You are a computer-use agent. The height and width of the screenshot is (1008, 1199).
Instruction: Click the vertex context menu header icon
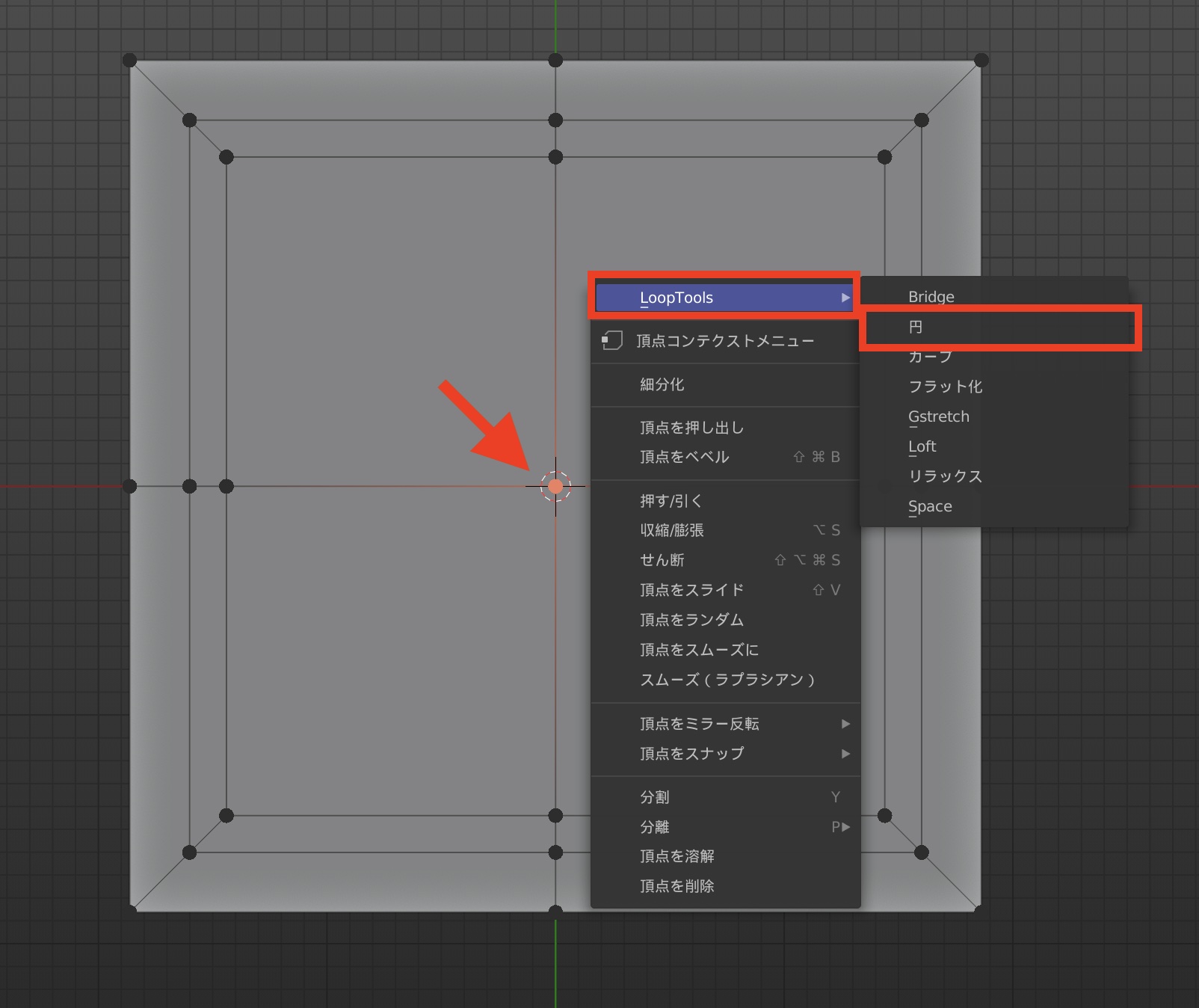tap(612, 341)
